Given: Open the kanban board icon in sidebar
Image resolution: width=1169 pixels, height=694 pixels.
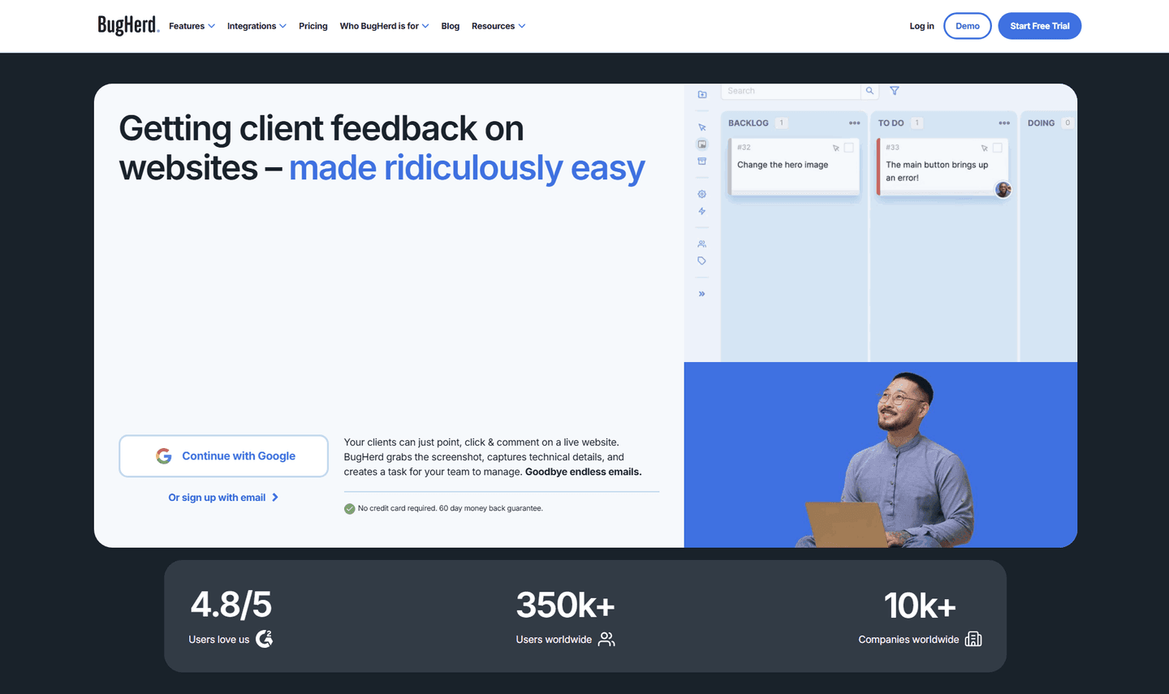Looking at the screenshot, I should tap(702, 144).
